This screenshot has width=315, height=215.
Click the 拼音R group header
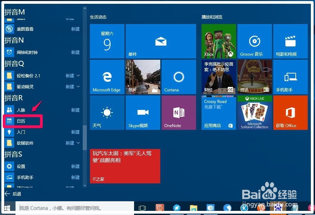click(x=14, y=98)
